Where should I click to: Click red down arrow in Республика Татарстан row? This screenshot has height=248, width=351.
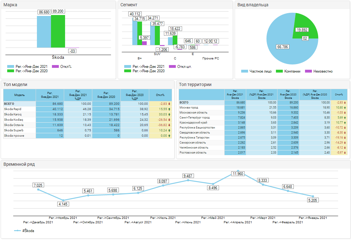[345, 138]
